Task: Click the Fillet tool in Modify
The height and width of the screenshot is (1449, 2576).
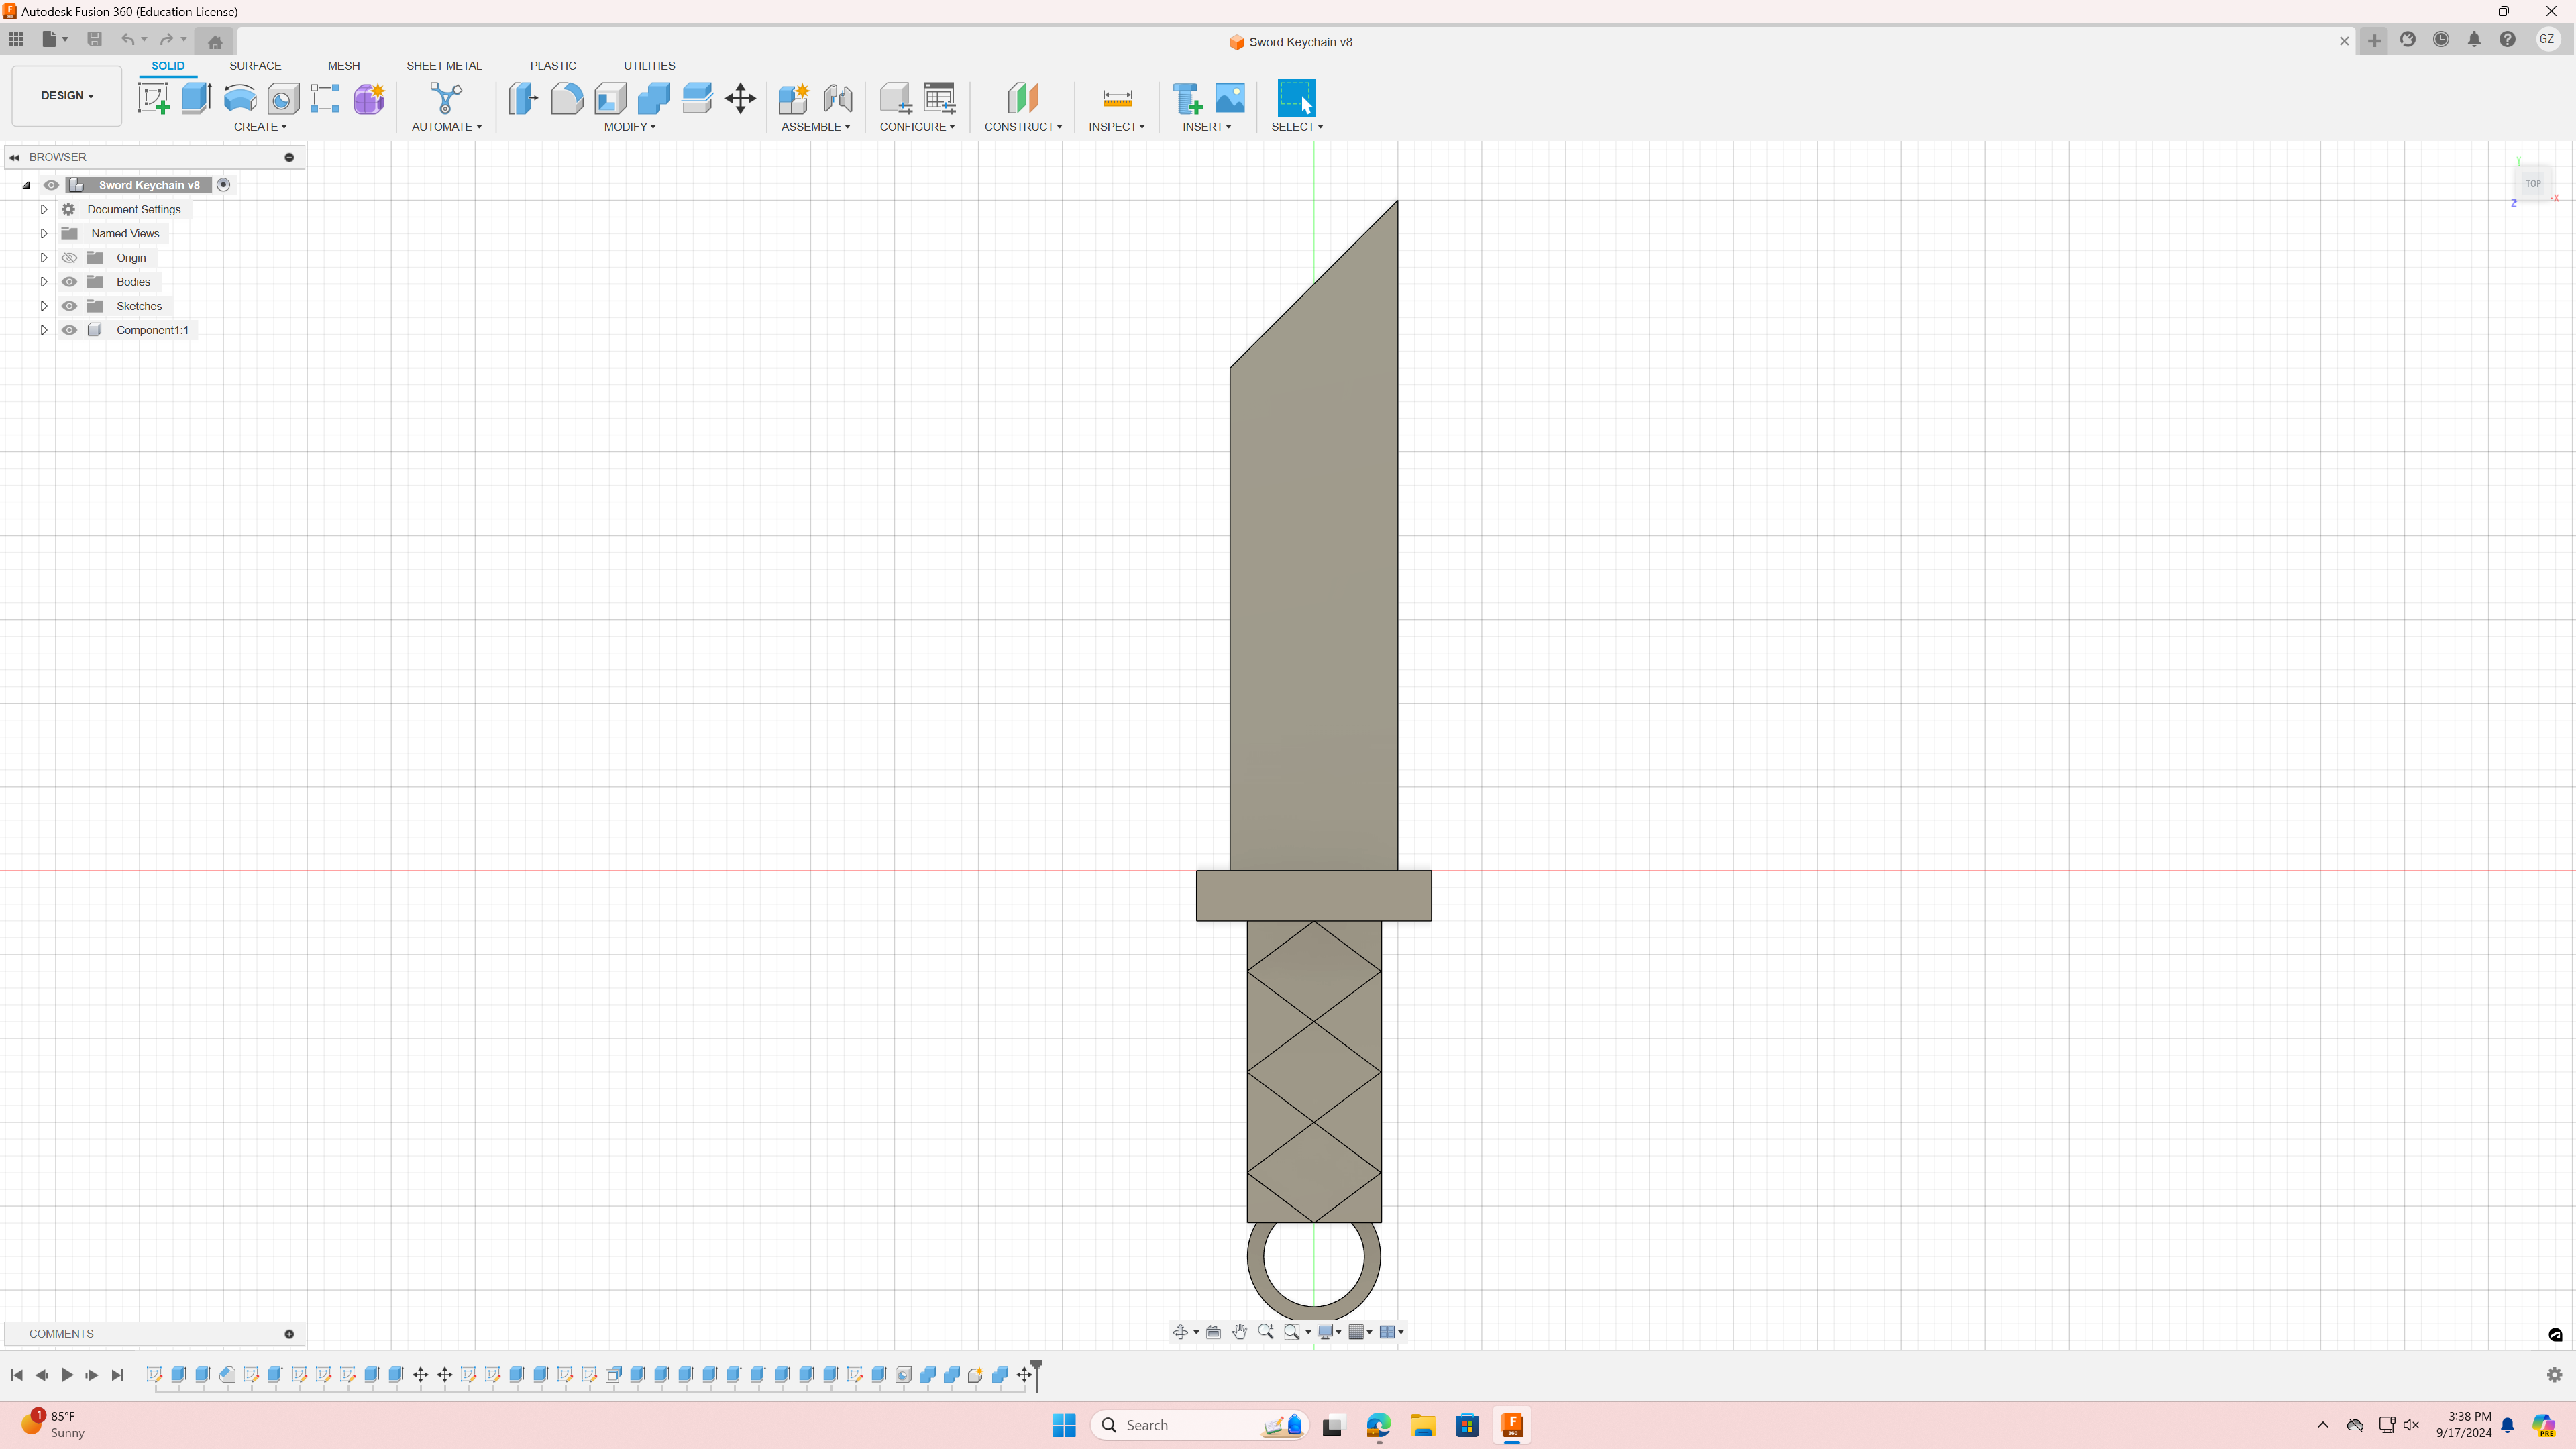Action: (566, 98)
